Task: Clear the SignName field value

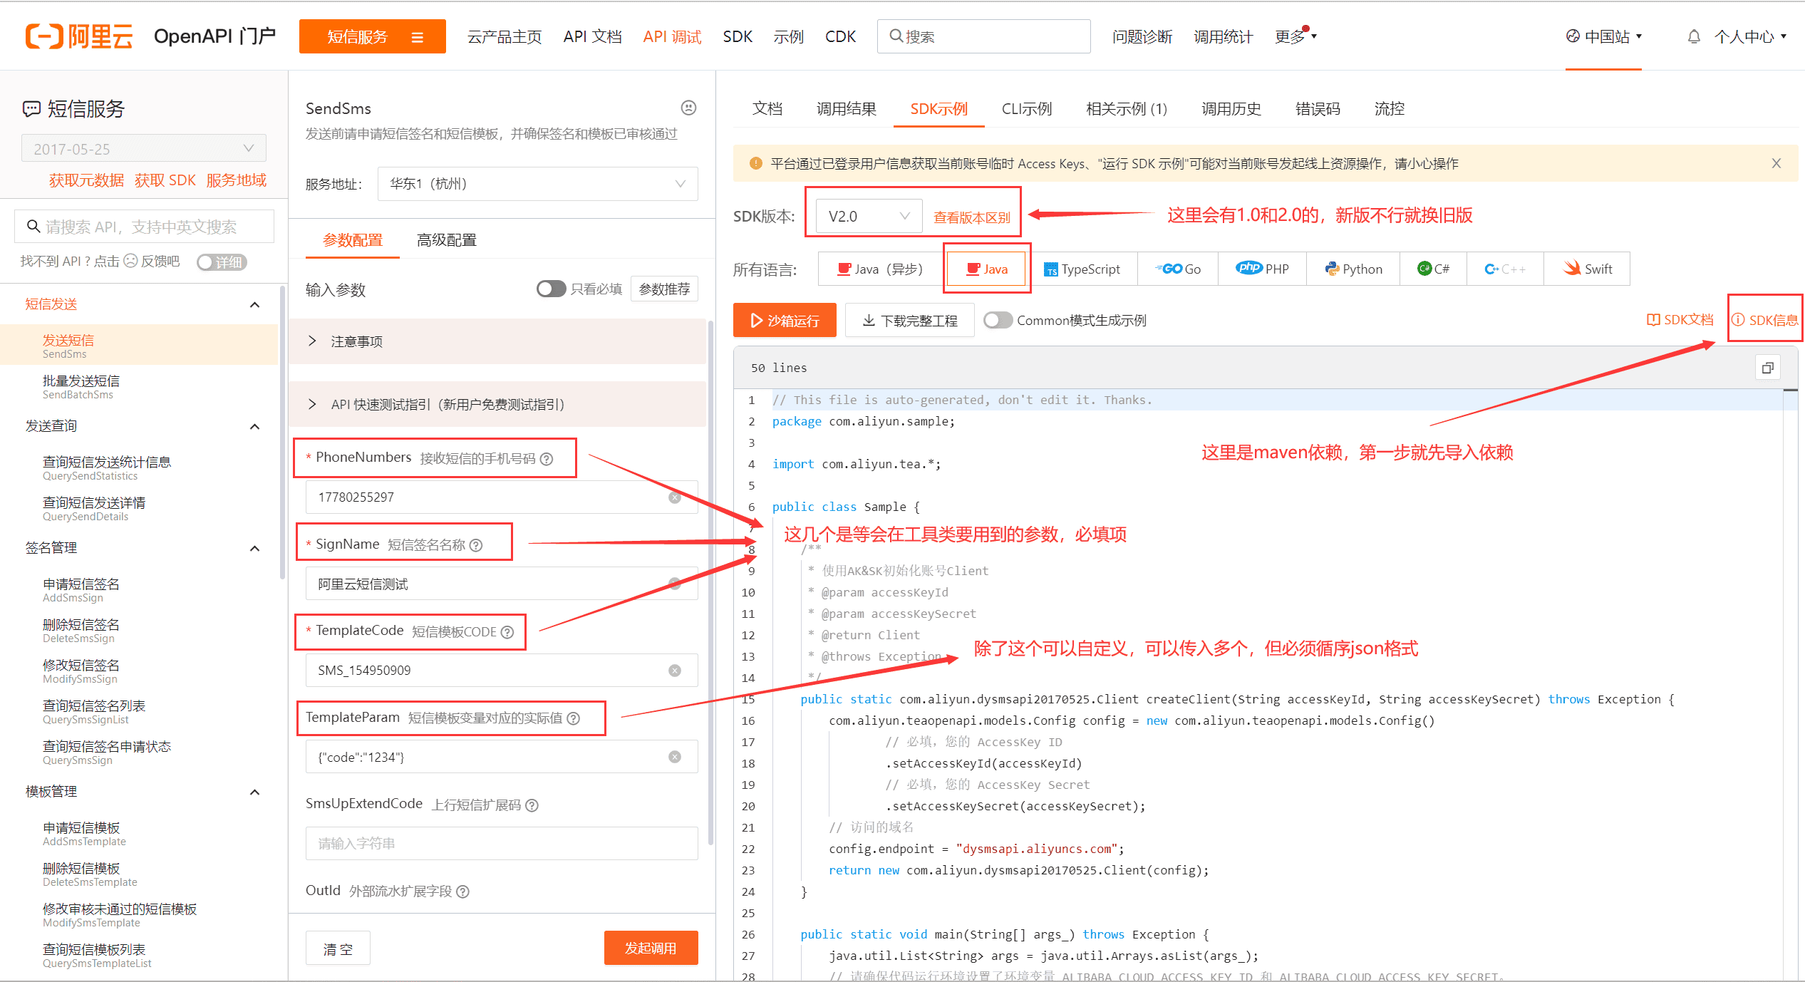Action: point(675,584)
